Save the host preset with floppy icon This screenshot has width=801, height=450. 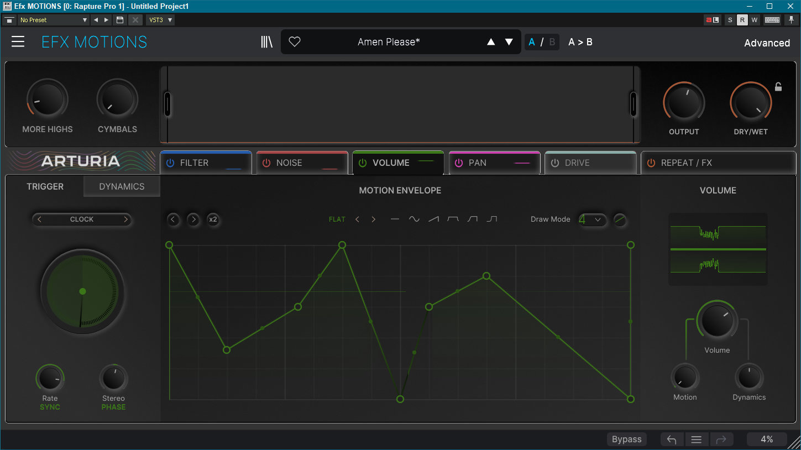pos(120,20)
